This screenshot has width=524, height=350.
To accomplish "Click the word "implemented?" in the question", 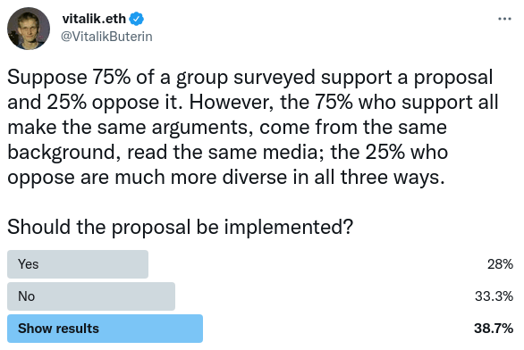I will (289, 228).
